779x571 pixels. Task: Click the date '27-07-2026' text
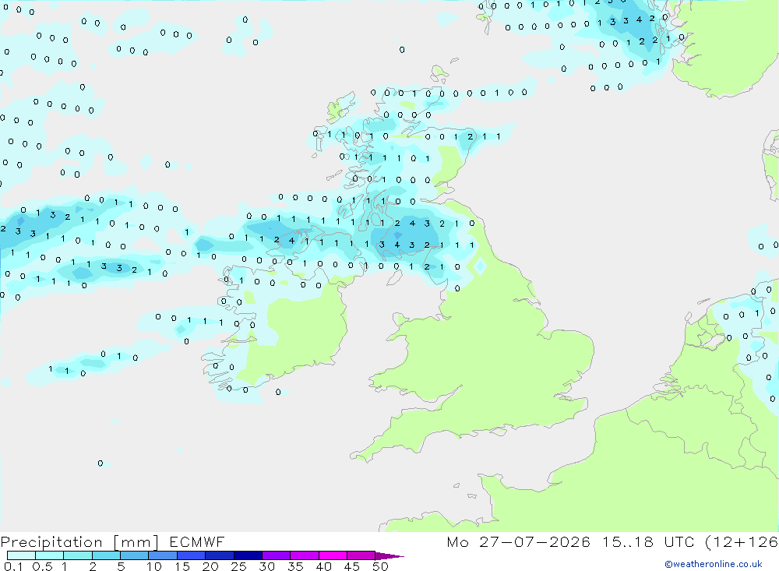click(534, 541)
